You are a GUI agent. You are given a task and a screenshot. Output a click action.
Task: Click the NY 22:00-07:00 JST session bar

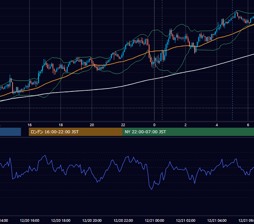(188, 132)
